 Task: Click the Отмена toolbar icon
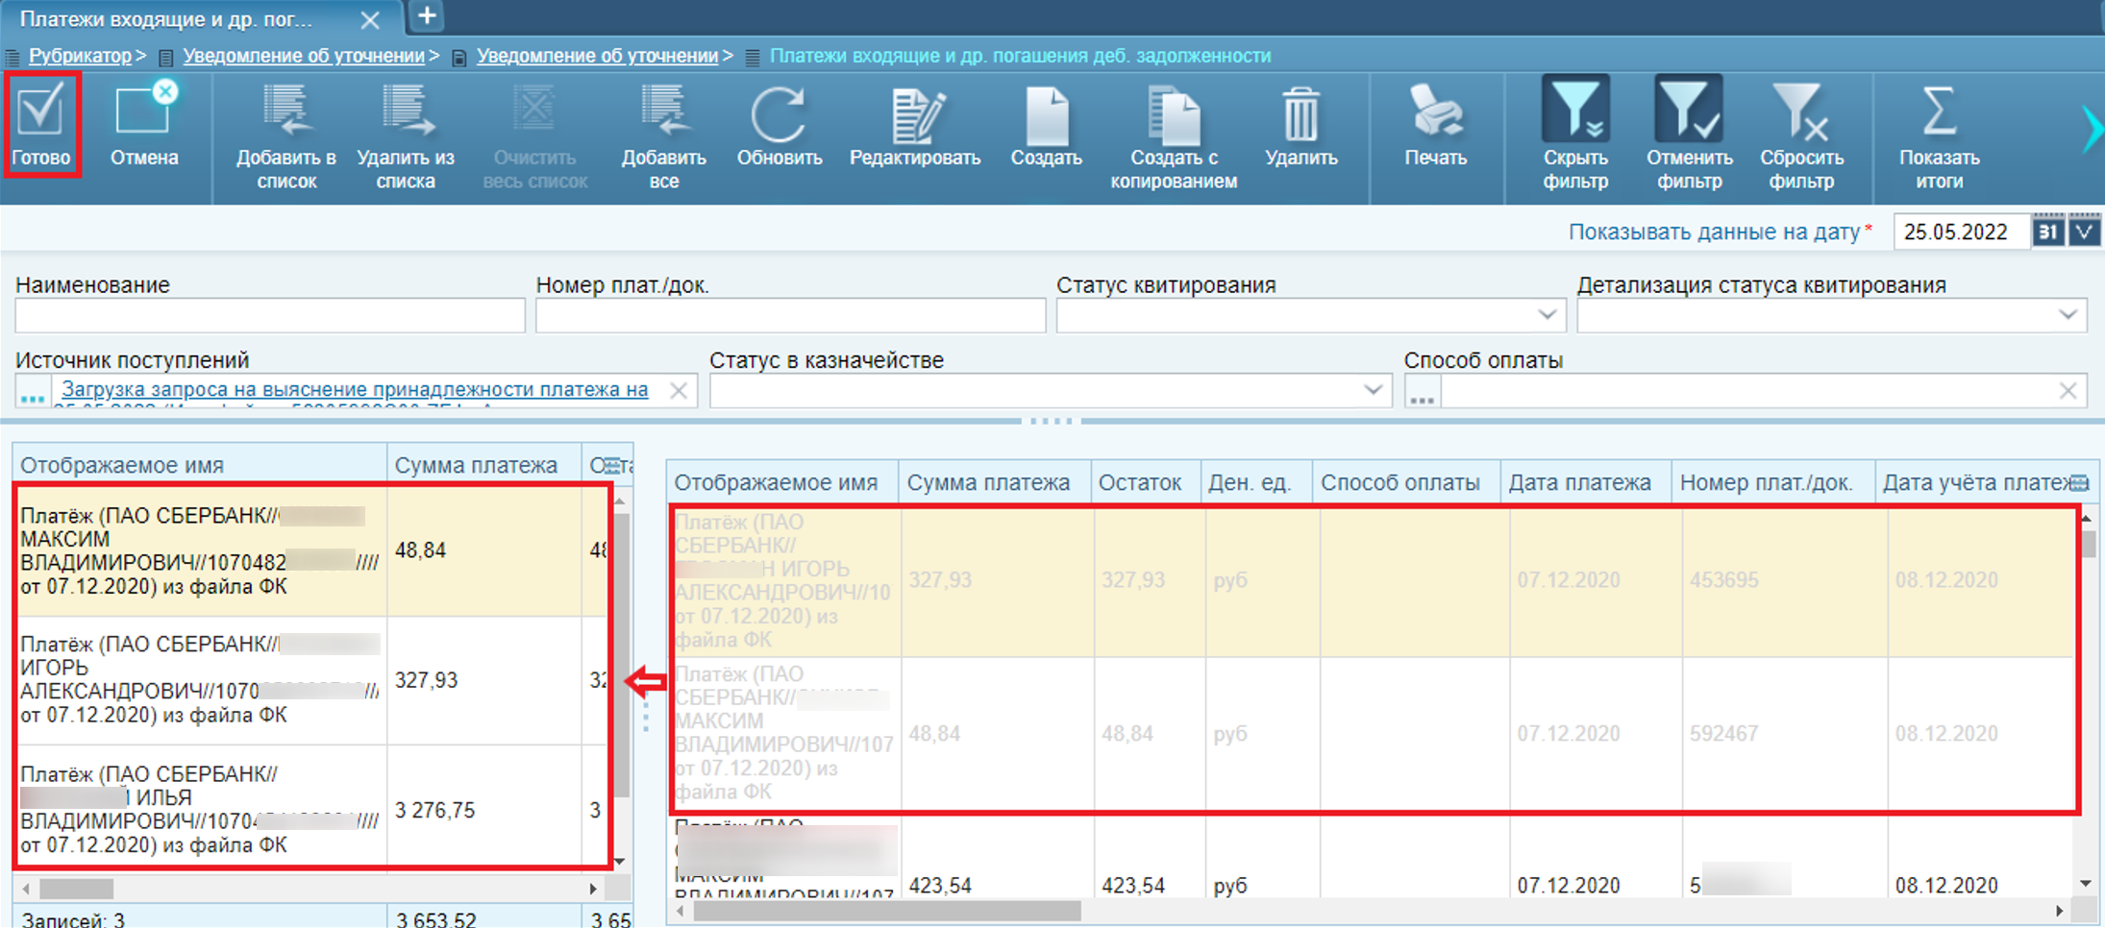(143, 112)
